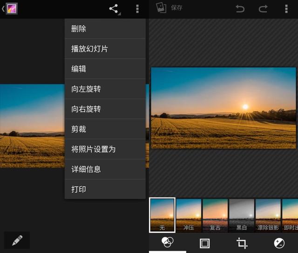Open the exposure adjustments tab
This screenshot has width=298, height=253.
(279, 243)
